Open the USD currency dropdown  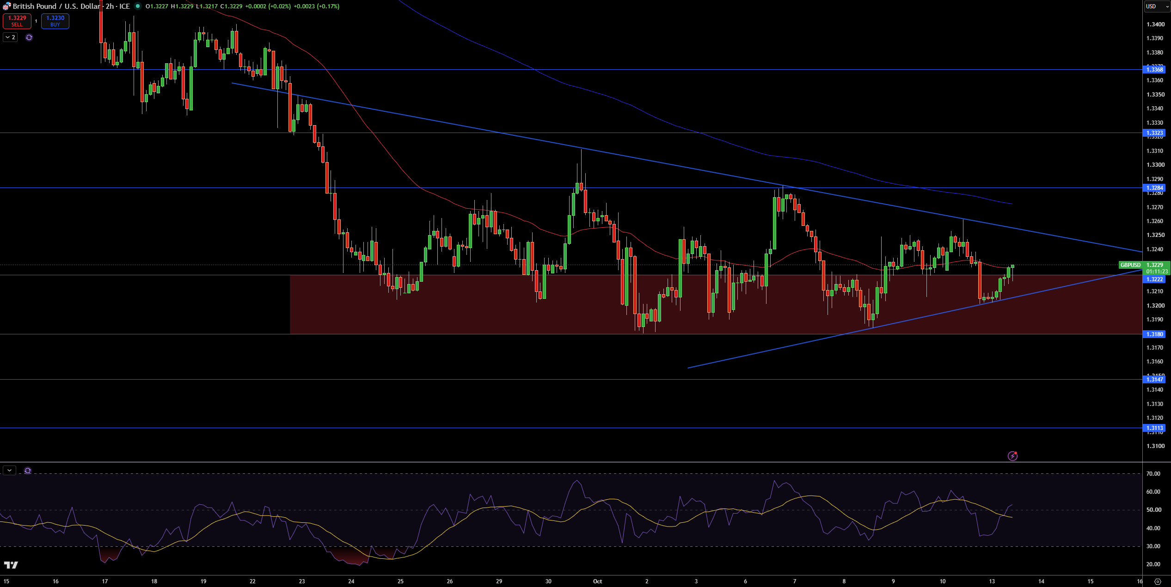point(1157,6)
